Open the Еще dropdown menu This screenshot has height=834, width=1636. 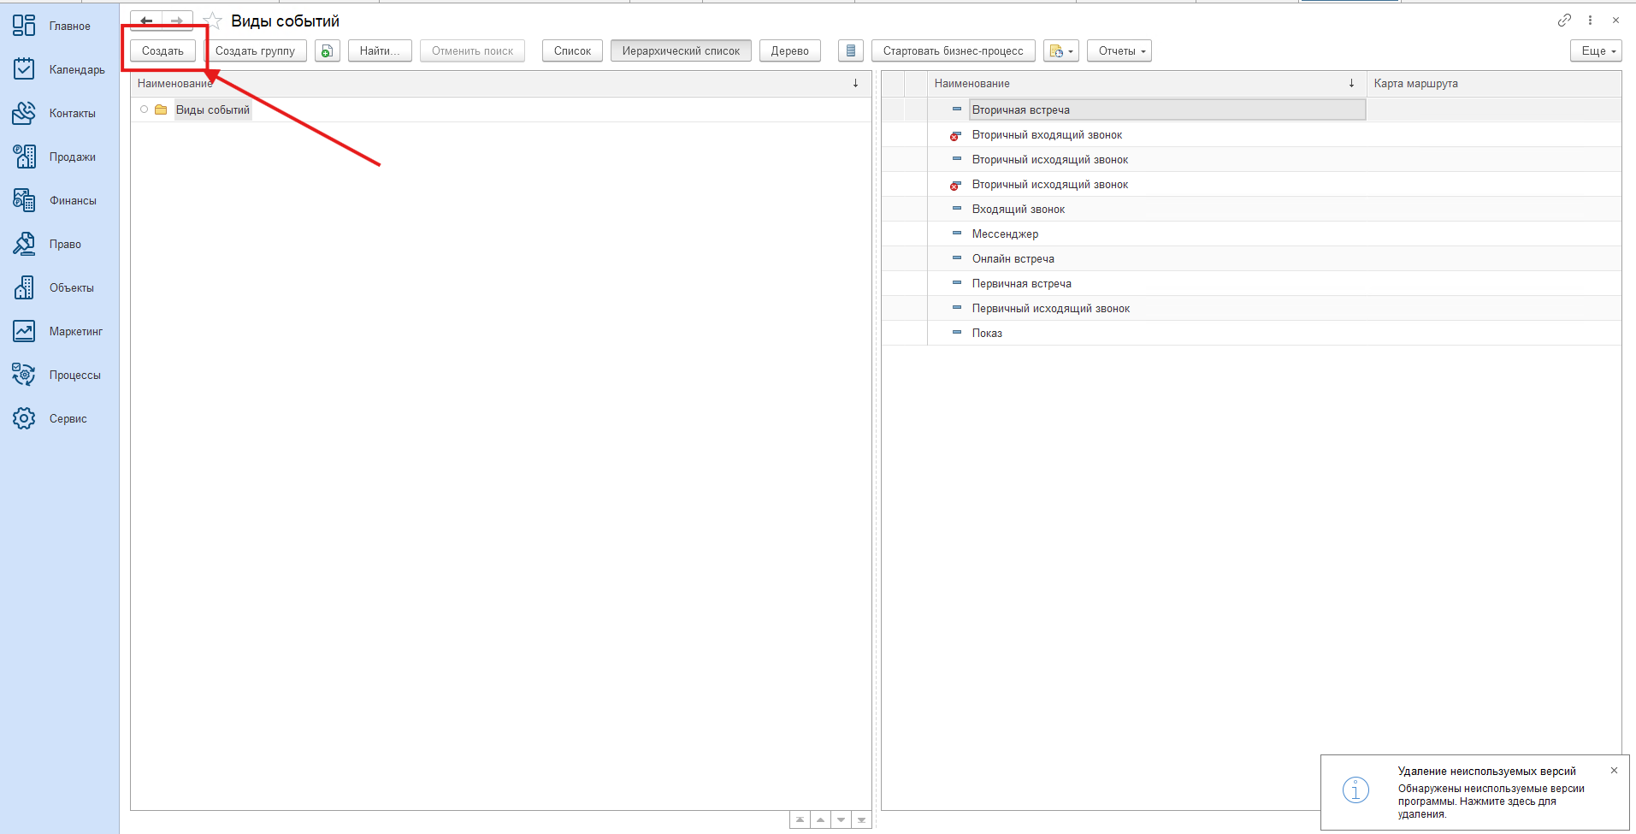click(1596, 51)
